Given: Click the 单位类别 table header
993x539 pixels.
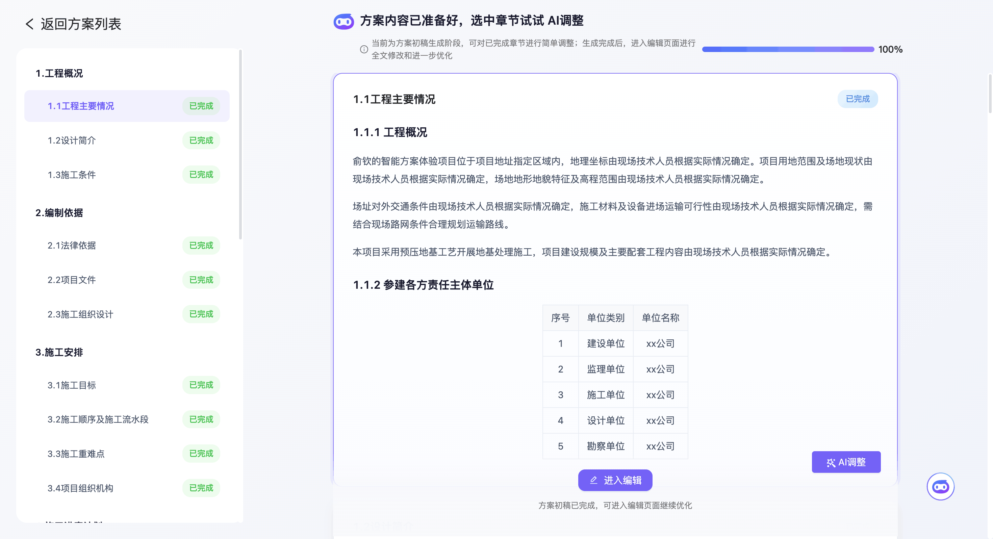Looking at the screenshot, I should coord(605,318).
